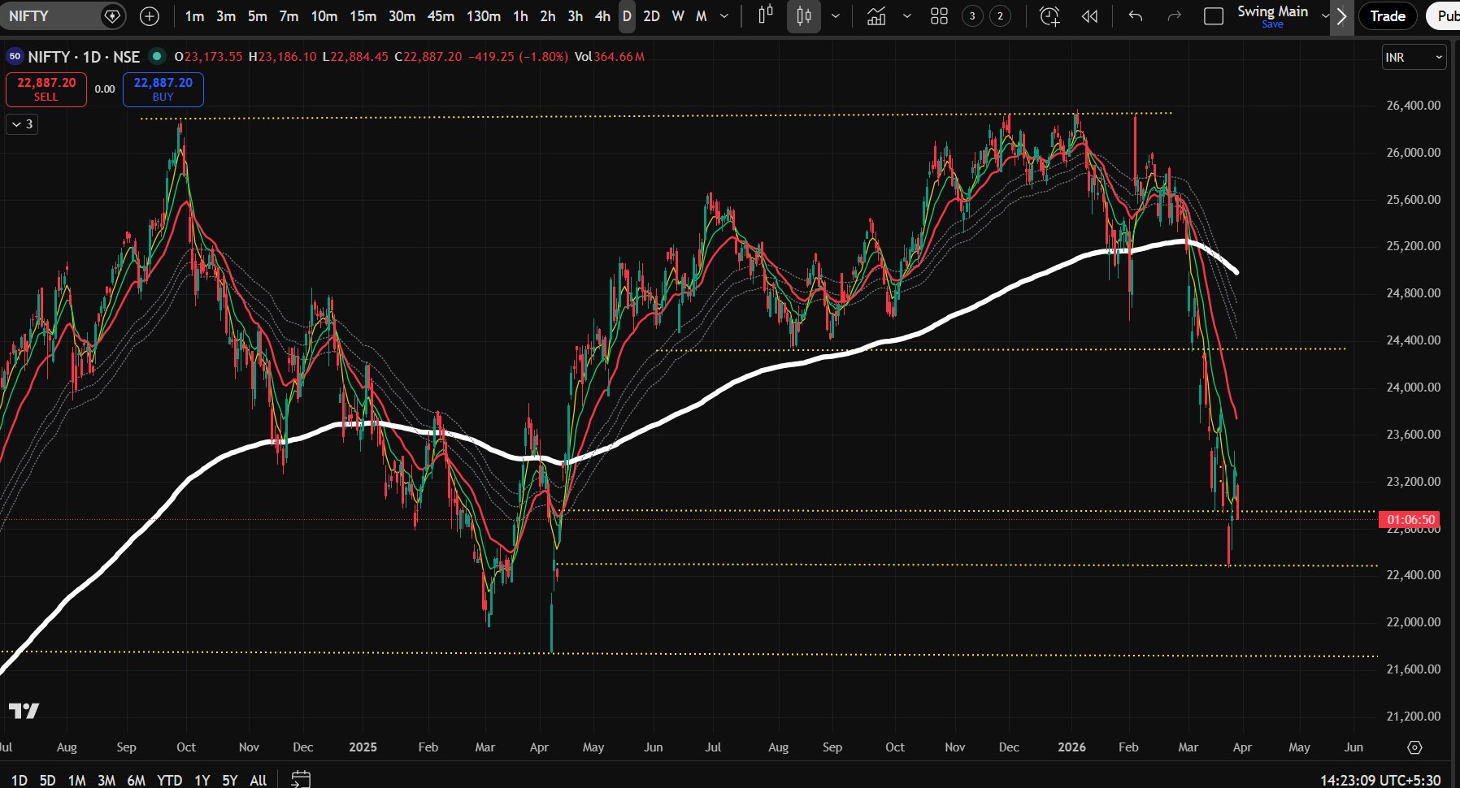Select the 1Y date range
Screen dimensions: 1460x788
[x=202, y=780]
